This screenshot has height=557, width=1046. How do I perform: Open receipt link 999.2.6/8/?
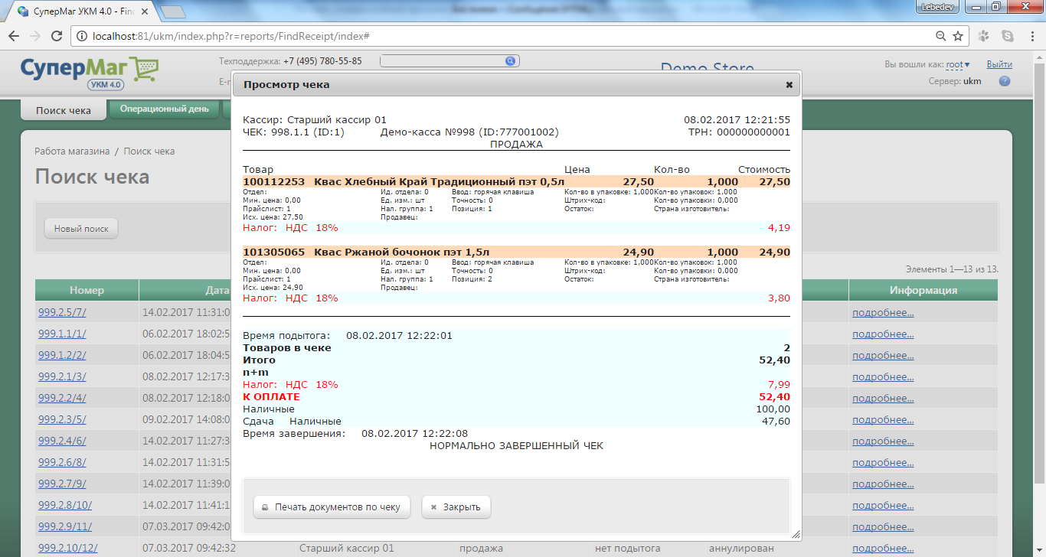(62, 462)
